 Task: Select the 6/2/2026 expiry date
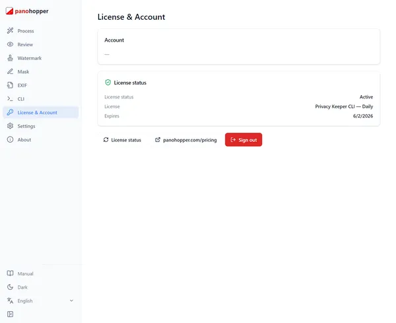point(363,116)
